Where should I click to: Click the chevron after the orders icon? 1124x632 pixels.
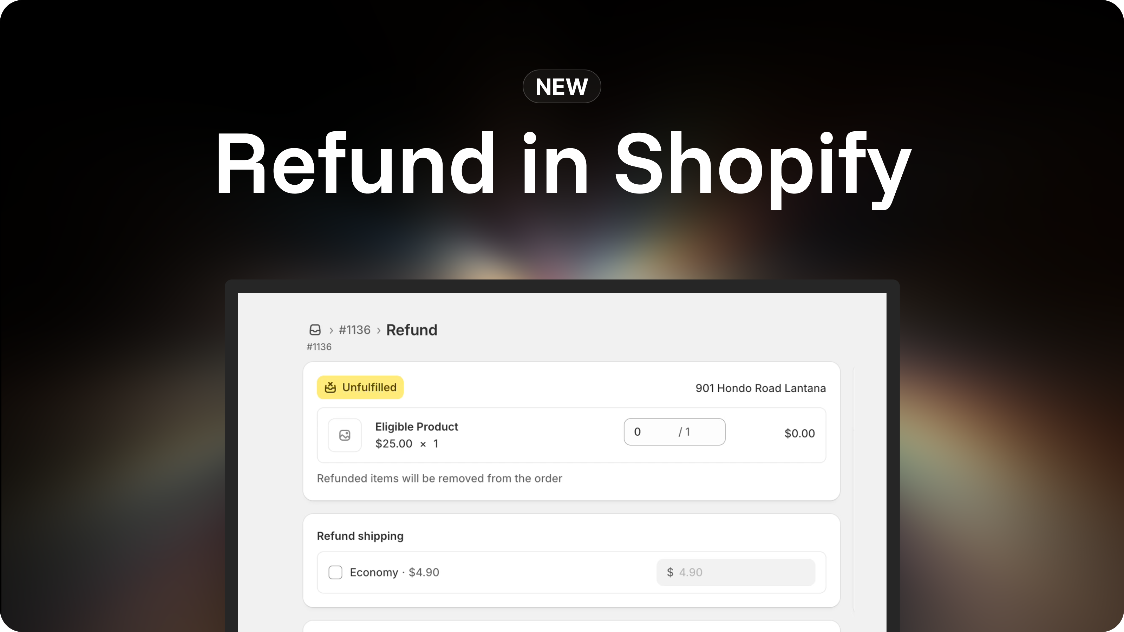pyautogui.click(x=331, y=330)
